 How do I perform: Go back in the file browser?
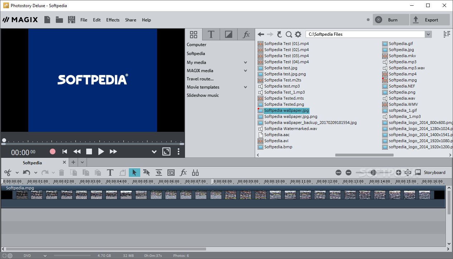pos(261,34)
